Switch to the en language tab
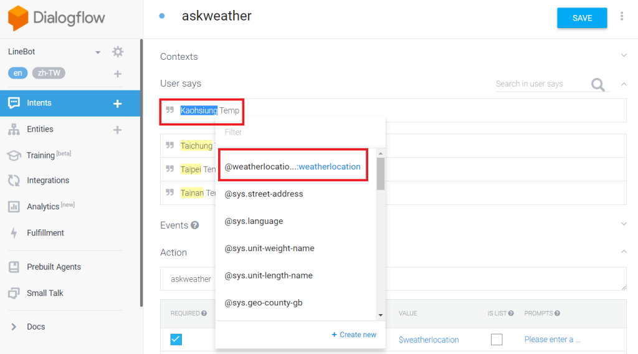 [x=18, y=73]
